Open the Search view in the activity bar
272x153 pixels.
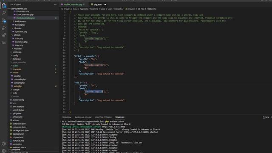click(4, 13)
